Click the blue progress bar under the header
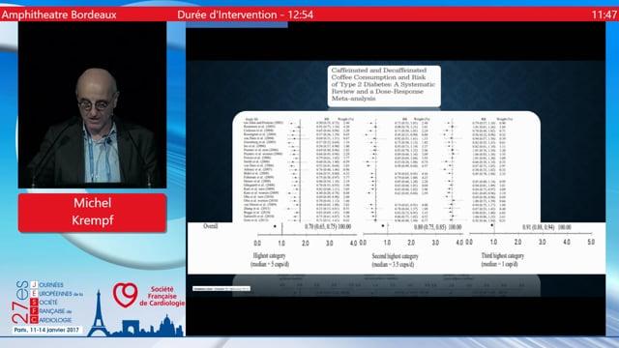 pyautogui.click(x=237, y=24)
